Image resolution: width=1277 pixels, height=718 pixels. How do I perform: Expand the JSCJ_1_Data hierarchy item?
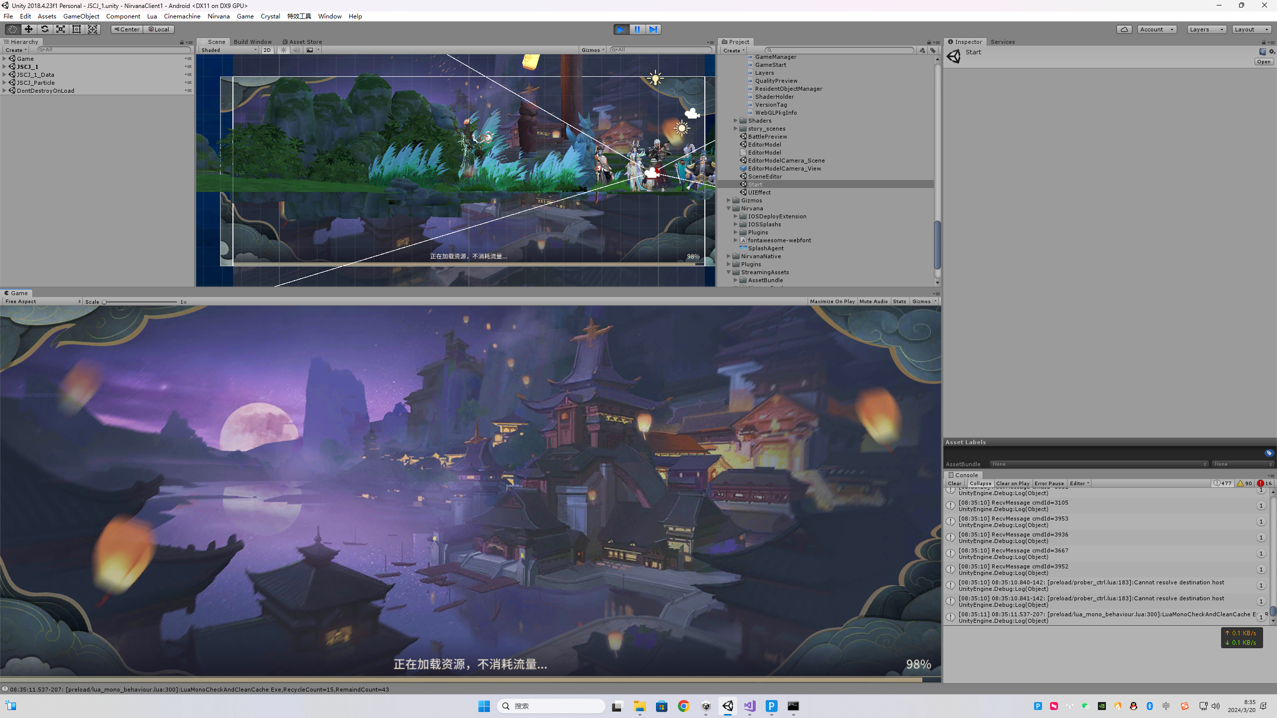[4, 75]
